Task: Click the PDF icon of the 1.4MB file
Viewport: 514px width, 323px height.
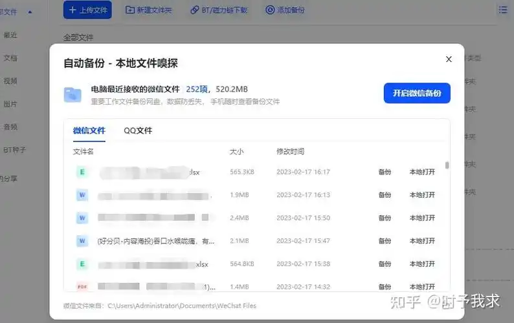Action: (82, 286)
